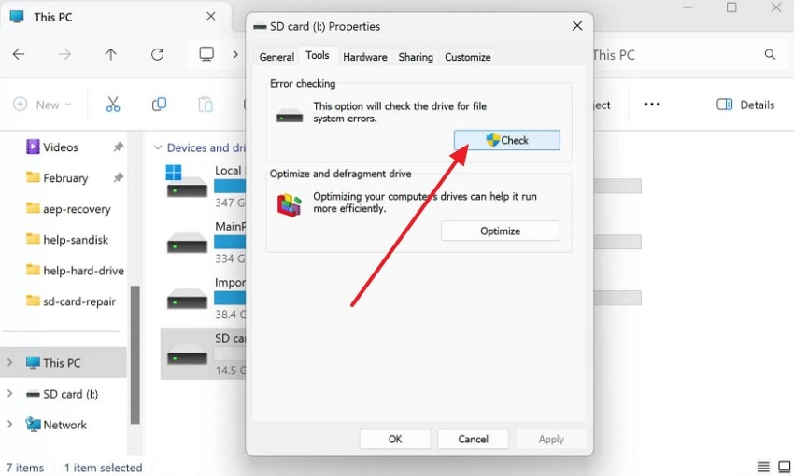The height and width of the screenshot is (476, 794).
Task: Open the See more options ellipsis
Action: tap(652, 105)
